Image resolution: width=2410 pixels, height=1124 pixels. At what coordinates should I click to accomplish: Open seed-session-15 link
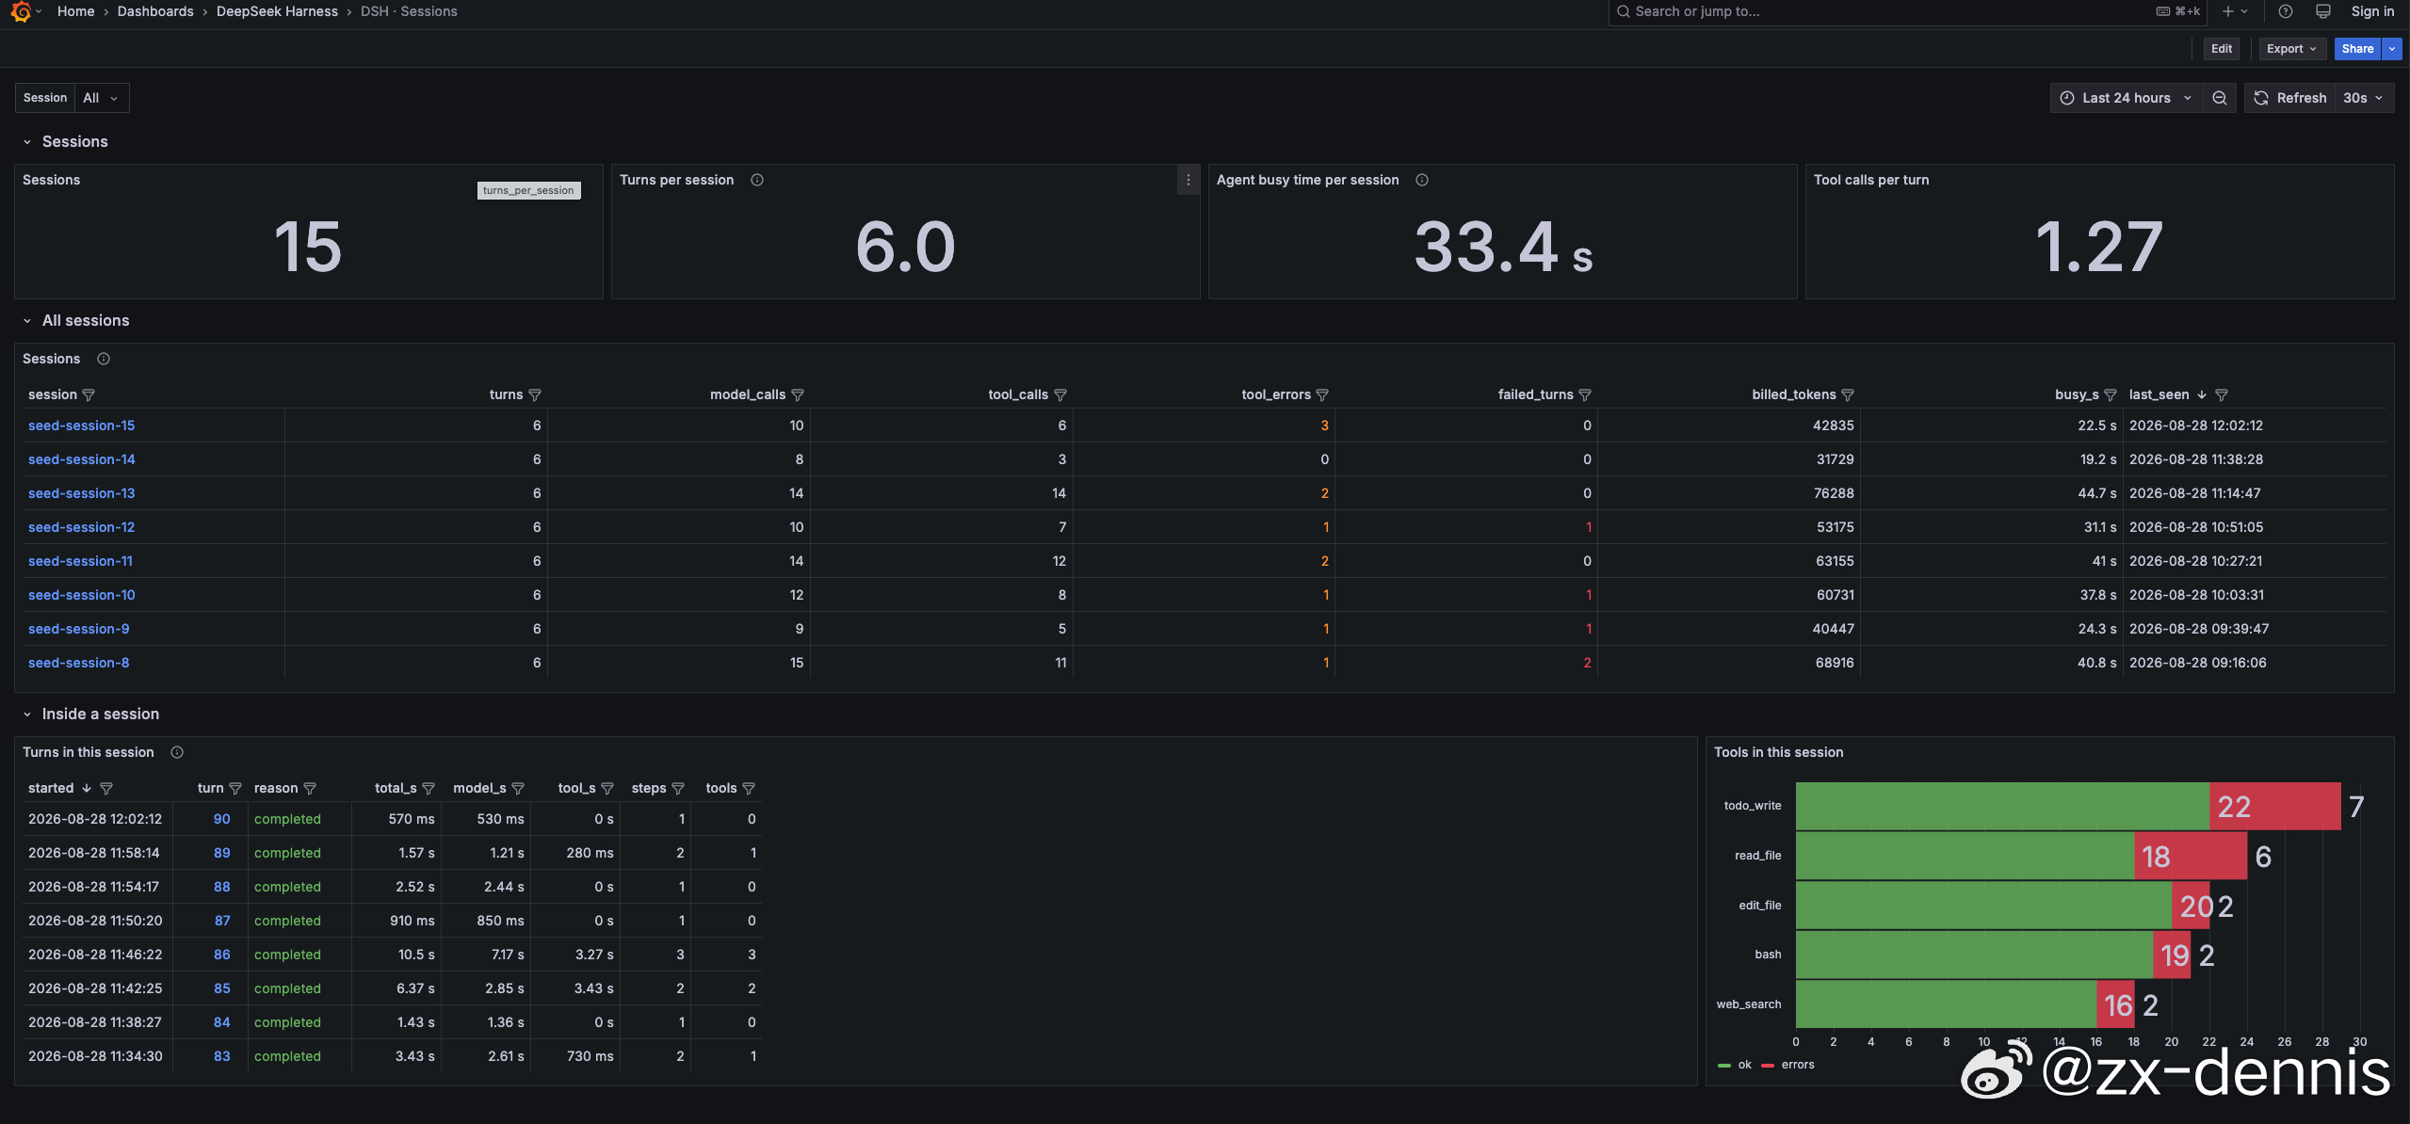pos(81,426)
